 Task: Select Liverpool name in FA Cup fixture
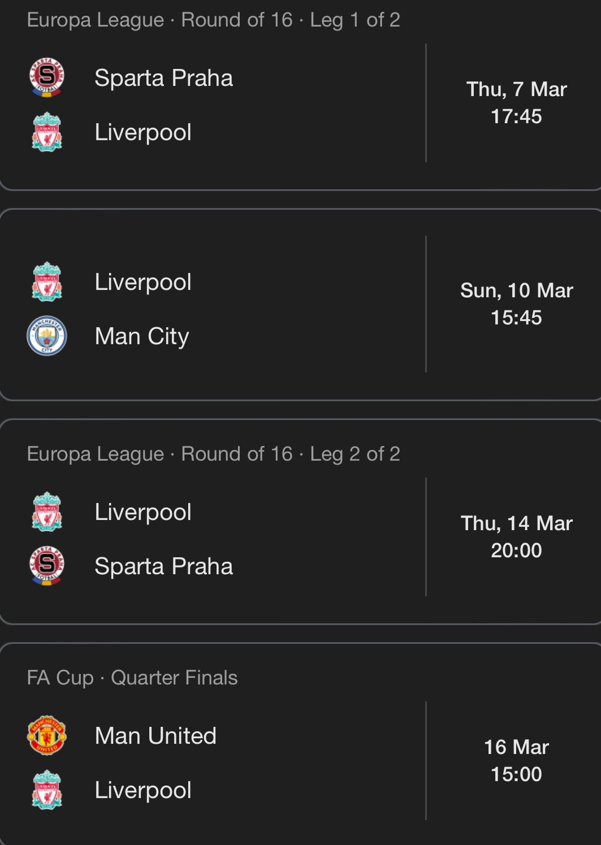tap(143, 790)
